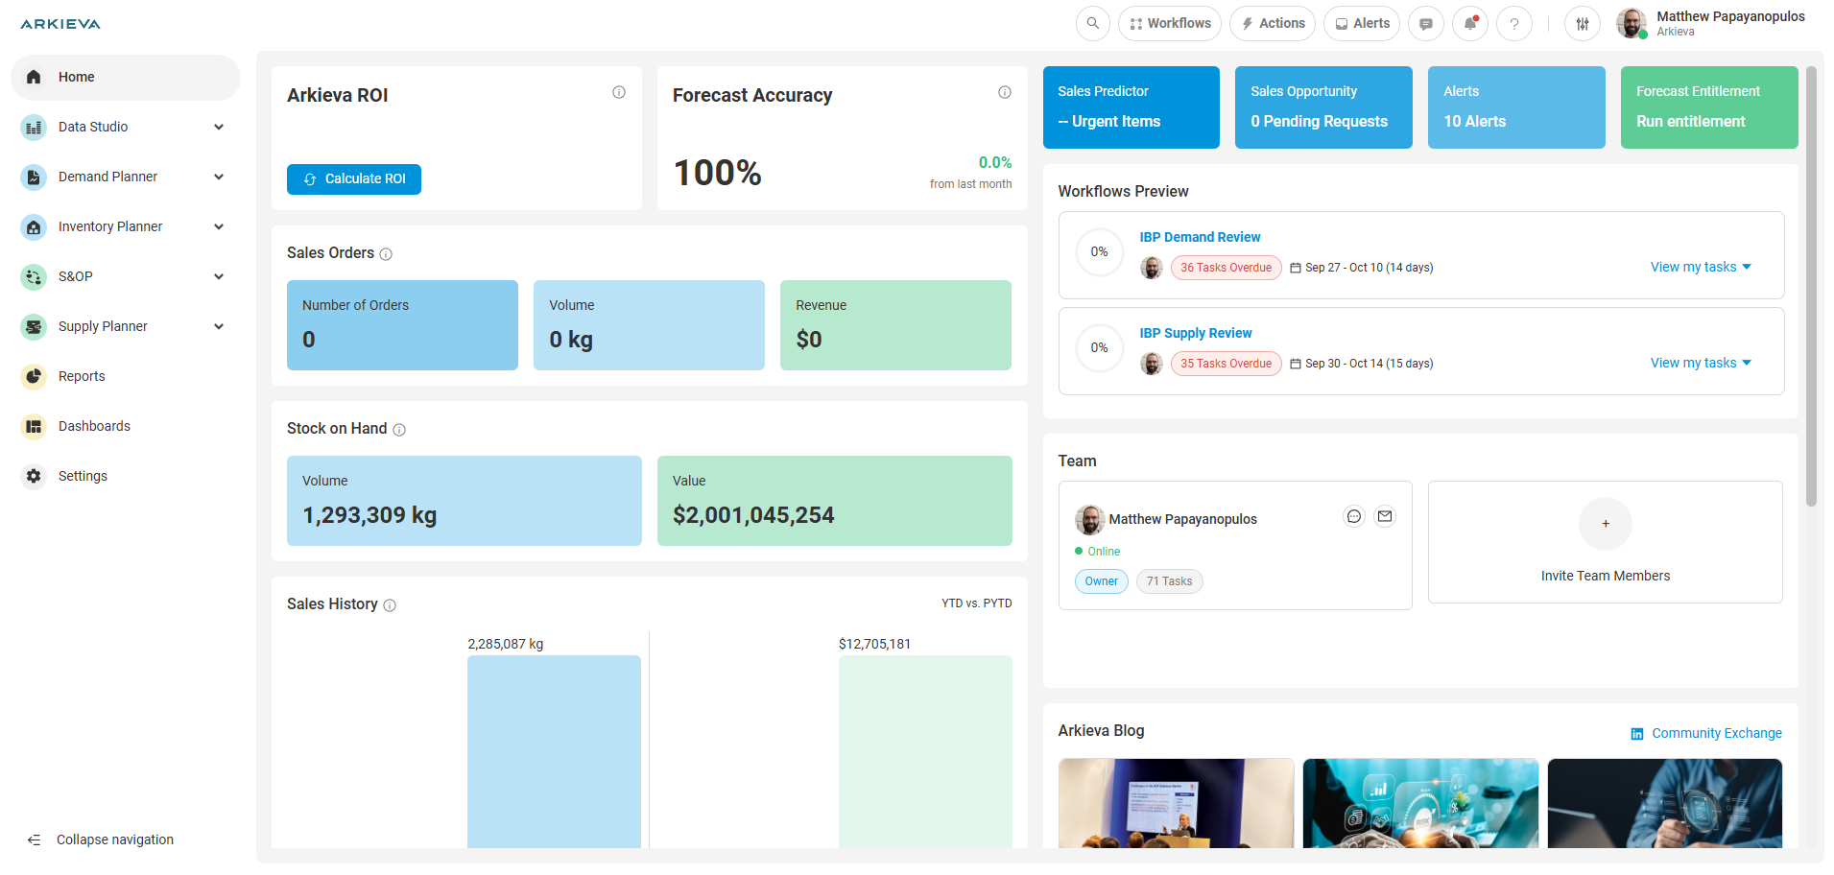The width and height of the screenshot is (1834, 875).
Task: Open the Community Exchange link
Action: click(1717, 733)
